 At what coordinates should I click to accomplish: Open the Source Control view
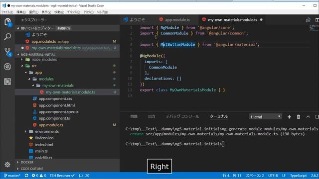click(x=8, y=52)
